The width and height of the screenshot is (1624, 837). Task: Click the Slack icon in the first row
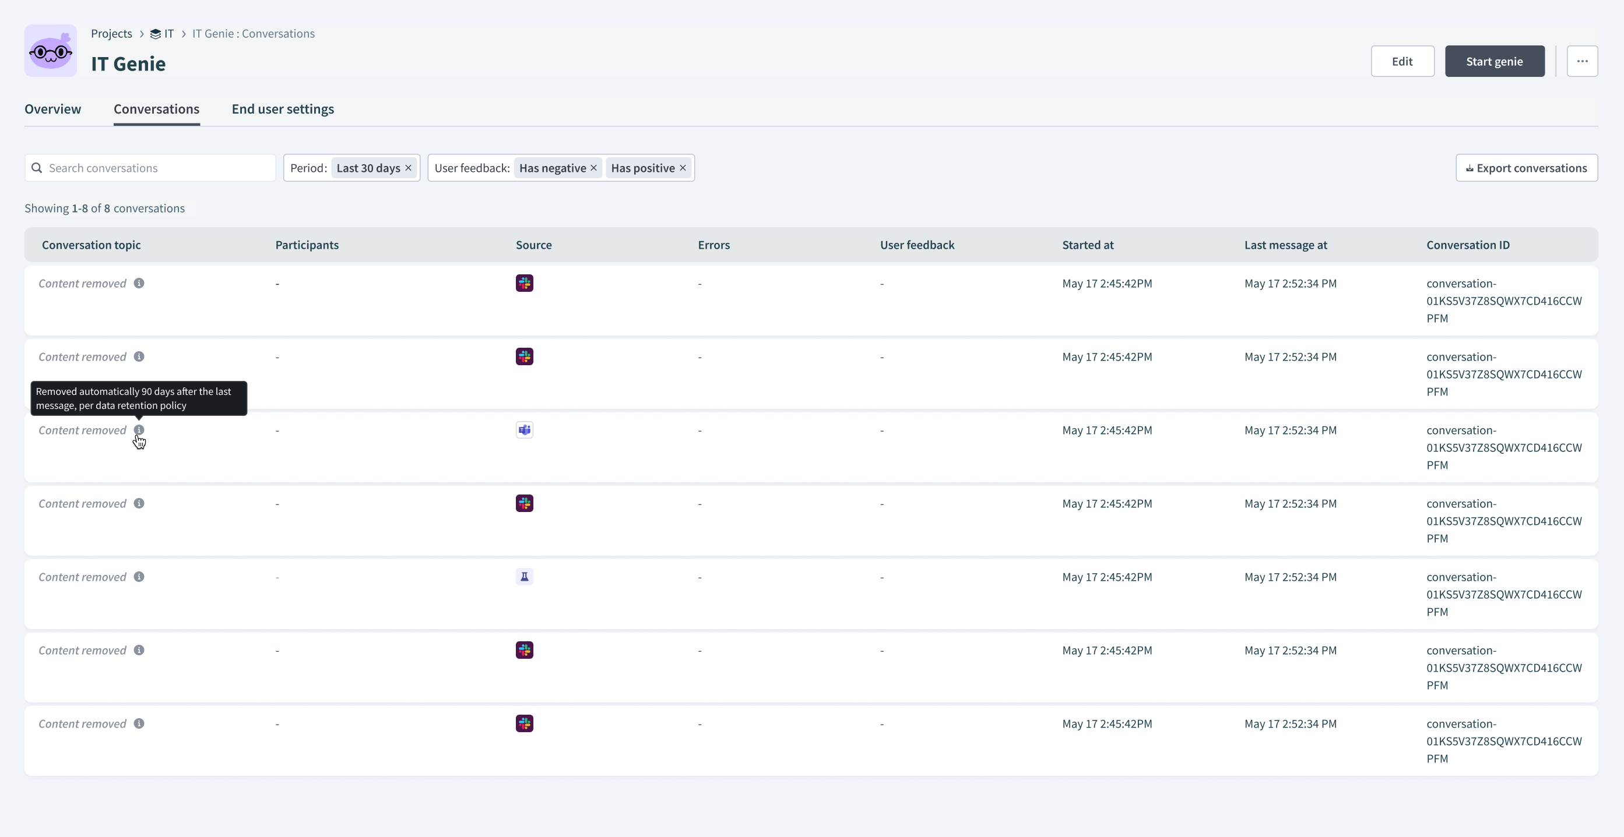(x=525, y=282)
